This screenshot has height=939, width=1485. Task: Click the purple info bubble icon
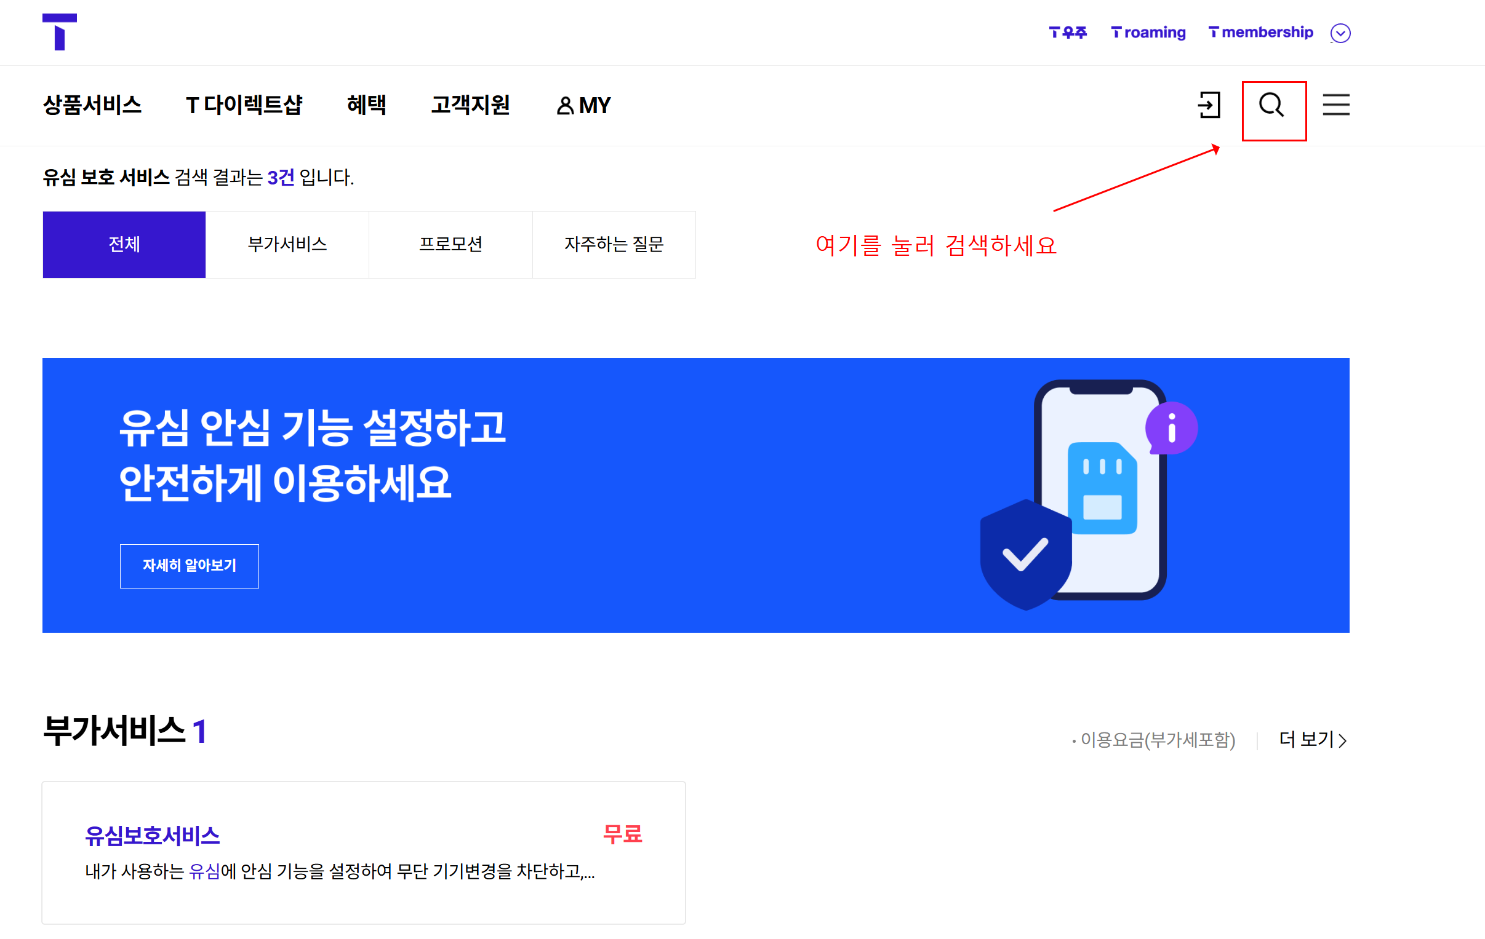point(1171,428)
